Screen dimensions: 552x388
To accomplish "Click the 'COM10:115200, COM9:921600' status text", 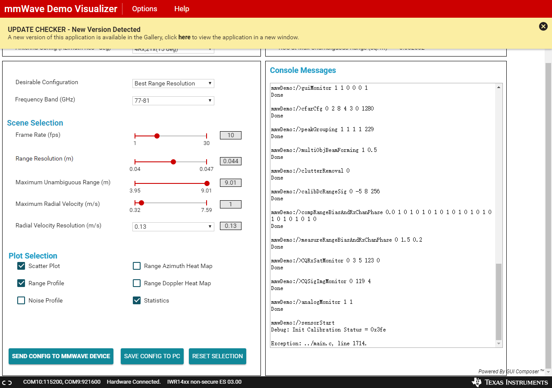I will pyautogui.click(x=62, y=382).
